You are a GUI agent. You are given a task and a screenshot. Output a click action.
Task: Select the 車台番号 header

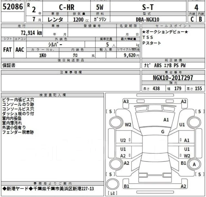[x=173, y=72]
